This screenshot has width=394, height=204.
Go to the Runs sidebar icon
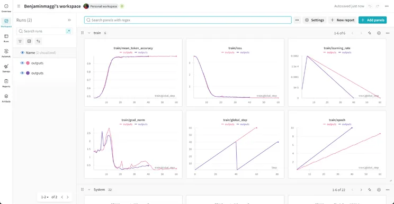click(6, 38)
